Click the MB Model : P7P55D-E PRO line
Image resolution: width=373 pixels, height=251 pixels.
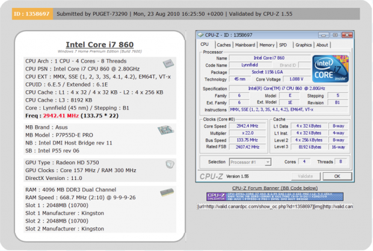(59, 135)
